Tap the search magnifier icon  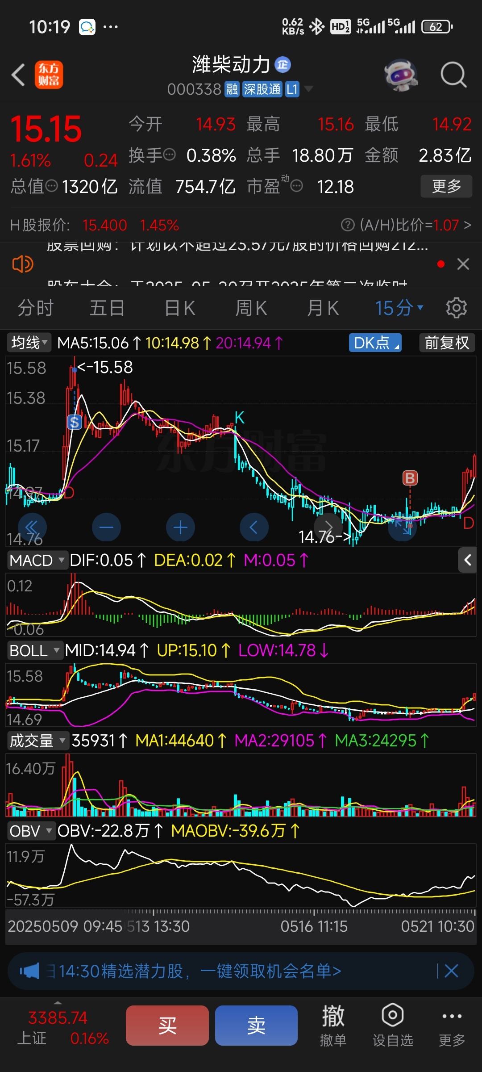(453, 75)
